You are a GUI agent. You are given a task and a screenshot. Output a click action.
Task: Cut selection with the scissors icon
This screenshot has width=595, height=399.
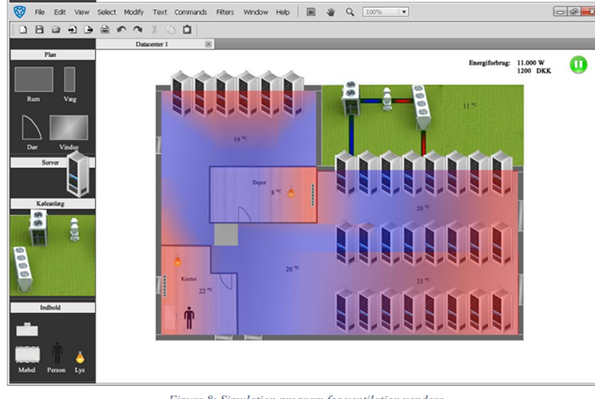pos(154,29)
